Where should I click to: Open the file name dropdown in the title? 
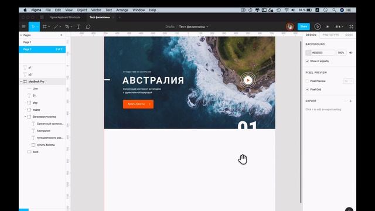[207, 27]
